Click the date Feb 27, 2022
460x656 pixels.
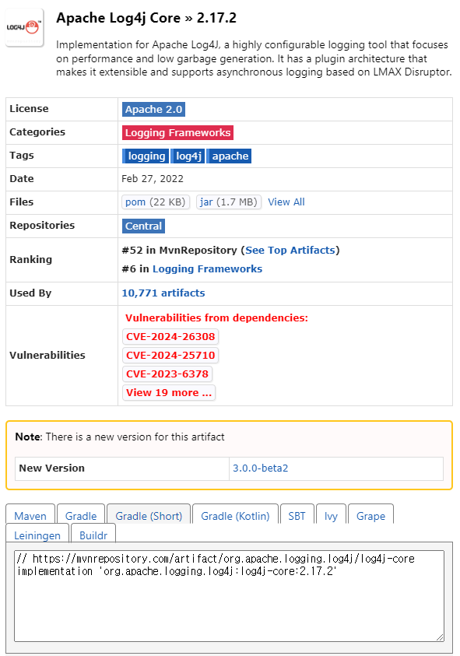[x=153, y=179]
